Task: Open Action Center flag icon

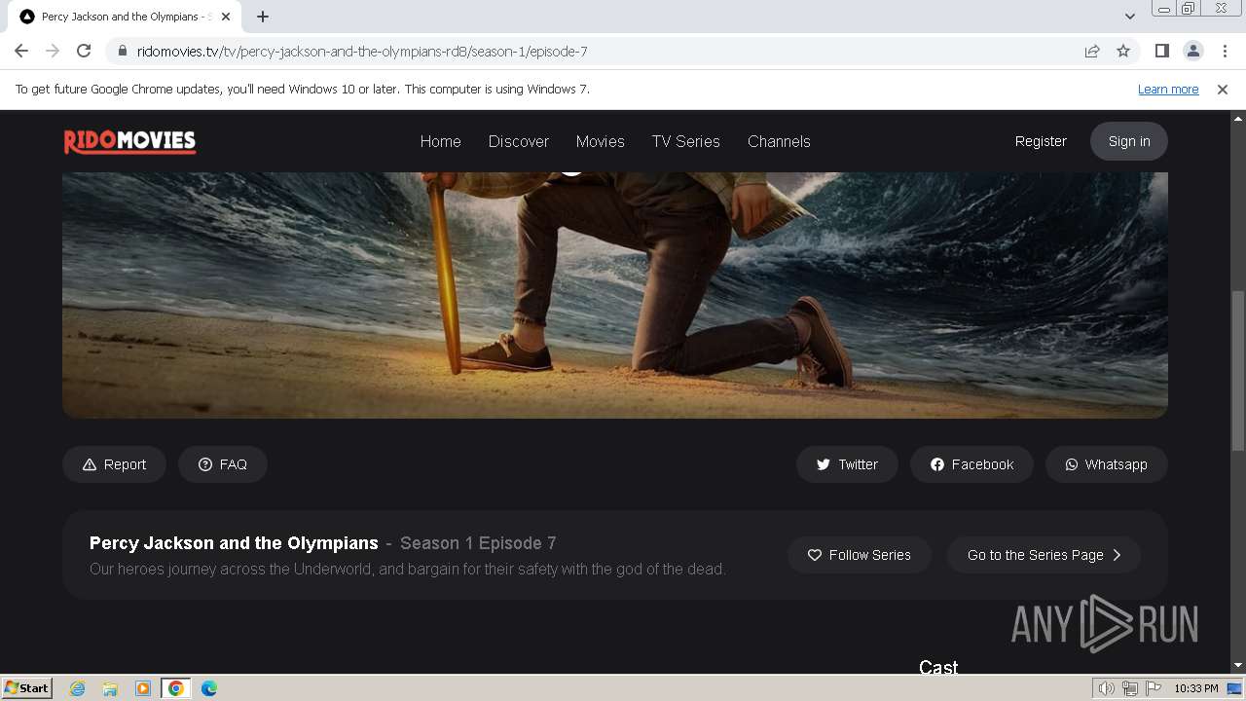Action: click(x=1154, y=688)
